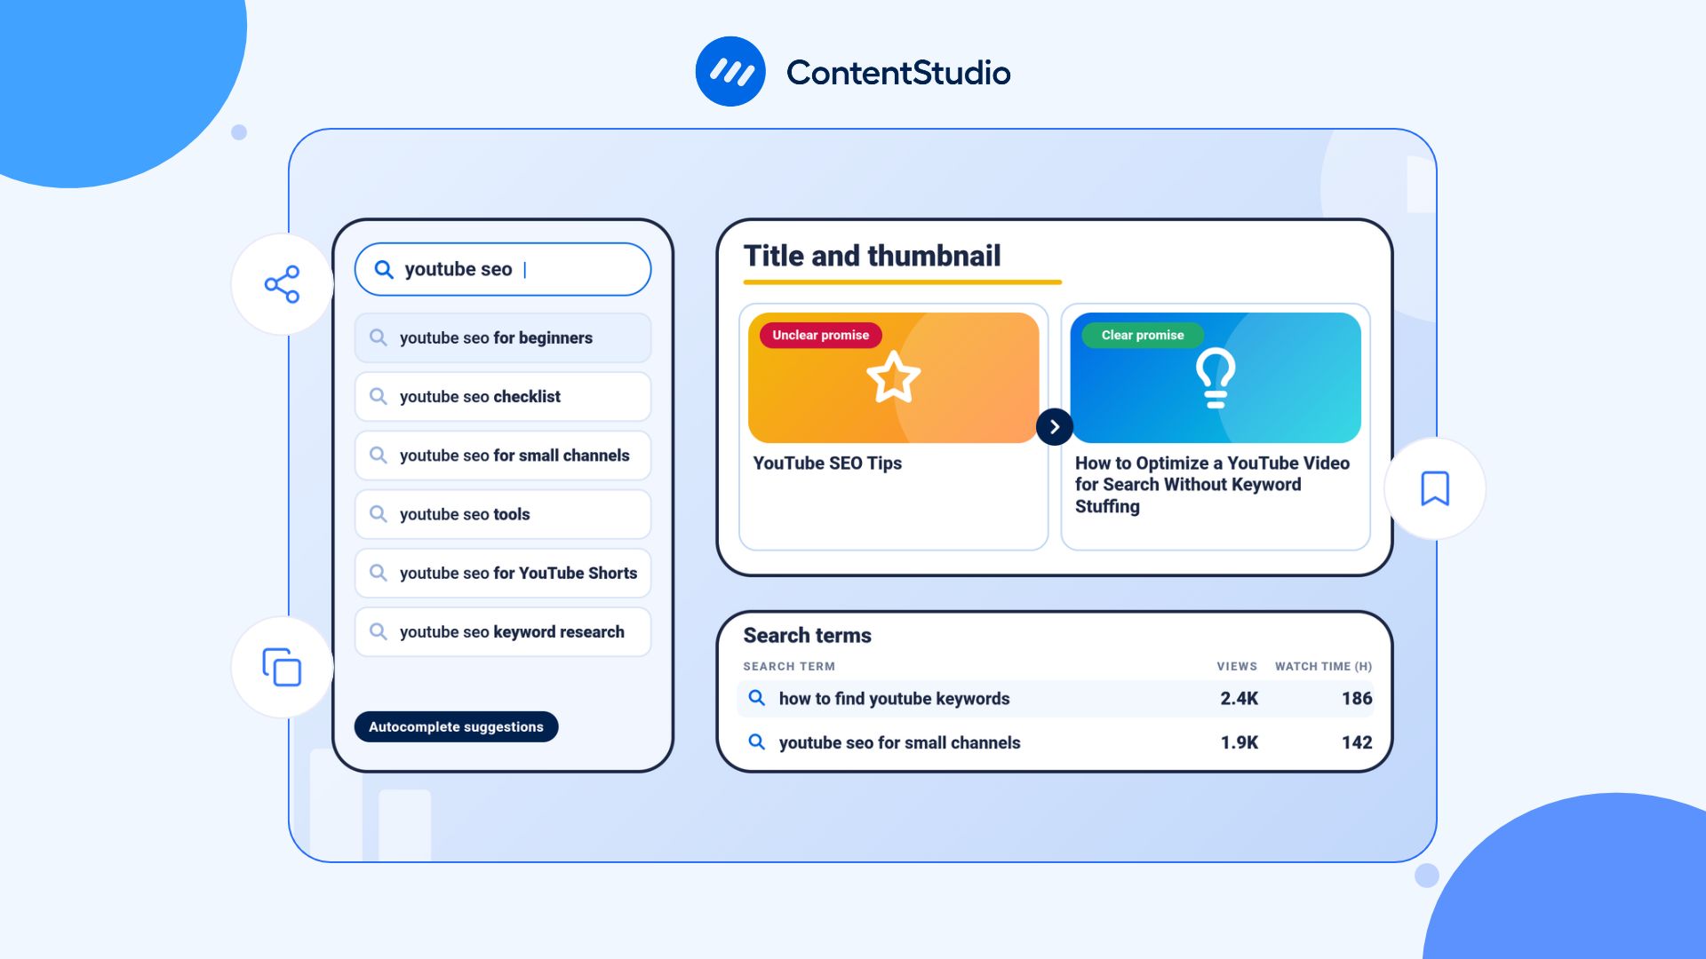Click the '1.9K' views value
This screenshot has width=1706, height=959.
1239,742
